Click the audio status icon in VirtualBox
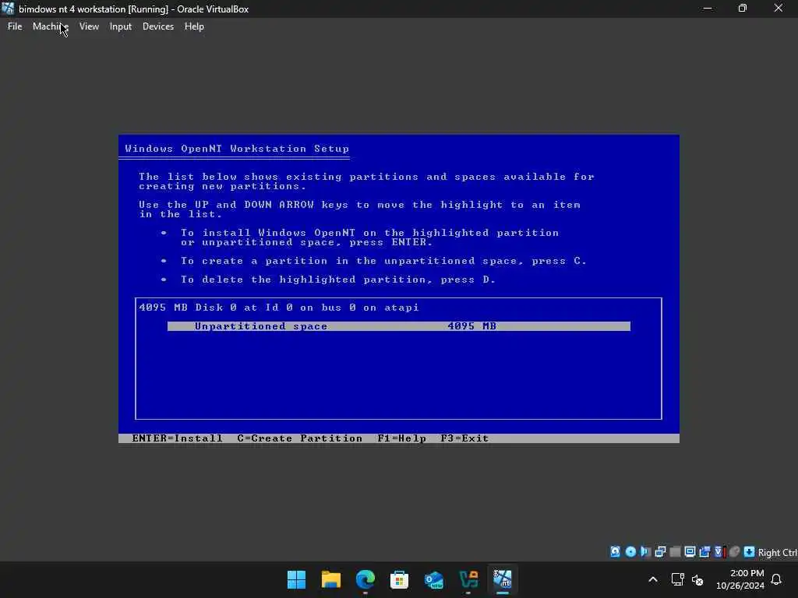The image size is (798, 598). 645,552
